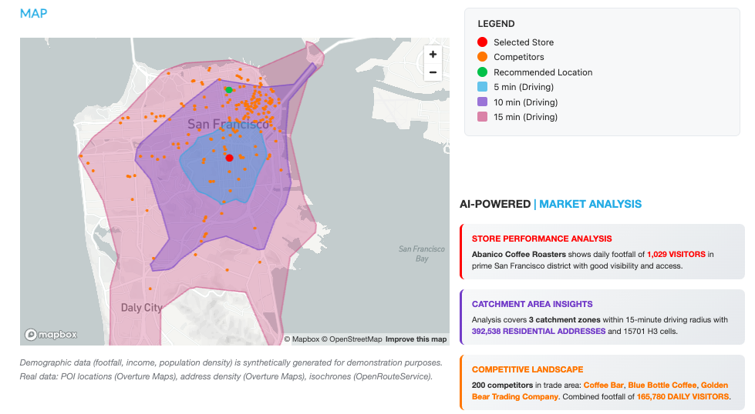Click the 5 min Driving blue swatch
Image resolution: width=755 pixels, height=414 pixels.
point(482,87)
